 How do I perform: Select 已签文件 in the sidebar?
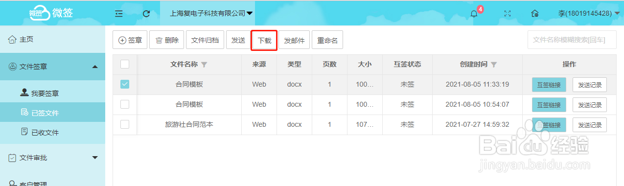coord(52,113)
